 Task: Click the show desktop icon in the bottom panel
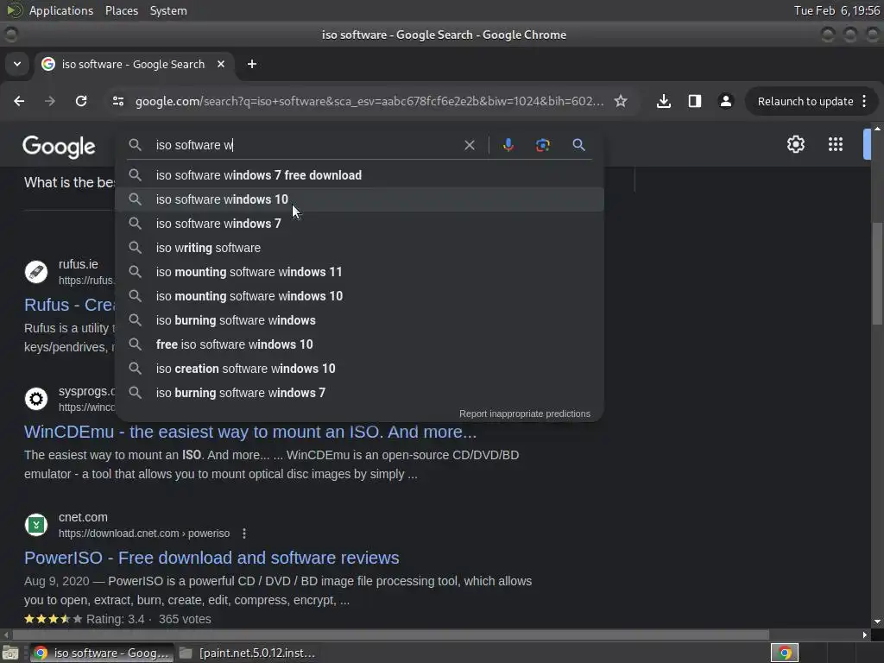coord(10,653)
